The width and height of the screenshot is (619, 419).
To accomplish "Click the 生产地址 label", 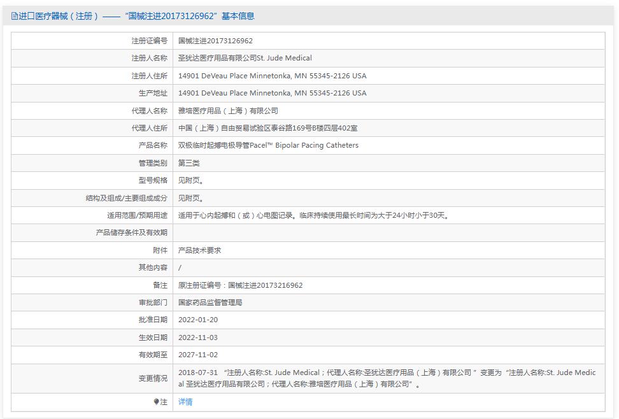I will [x=153, y=93].
